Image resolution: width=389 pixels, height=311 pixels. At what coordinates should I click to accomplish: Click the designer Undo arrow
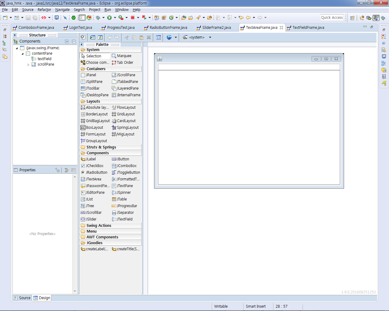pyautogui.click(x=110, y=37)
